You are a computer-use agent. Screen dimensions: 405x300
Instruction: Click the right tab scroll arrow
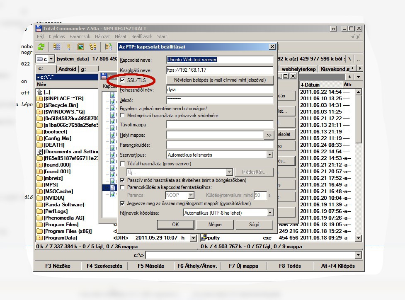coord(360,68)
